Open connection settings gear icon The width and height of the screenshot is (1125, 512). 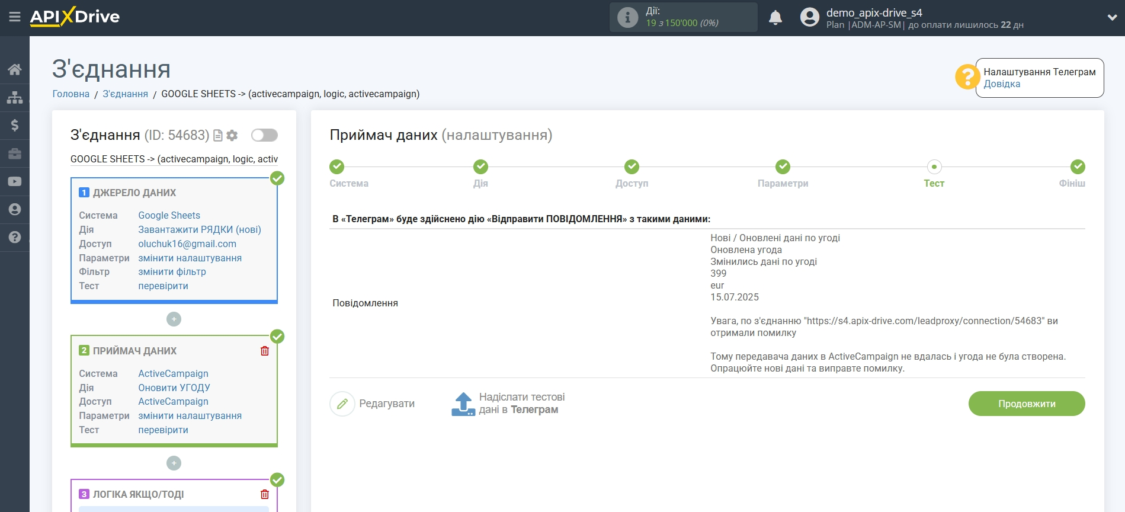[232, 136]
